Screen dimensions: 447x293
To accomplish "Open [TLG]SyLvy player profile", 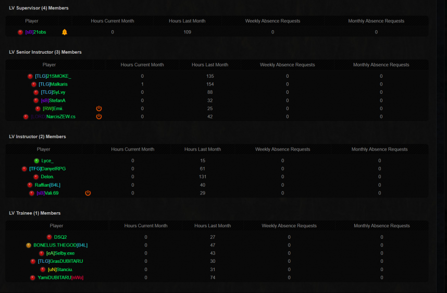I will coord(53,92).
